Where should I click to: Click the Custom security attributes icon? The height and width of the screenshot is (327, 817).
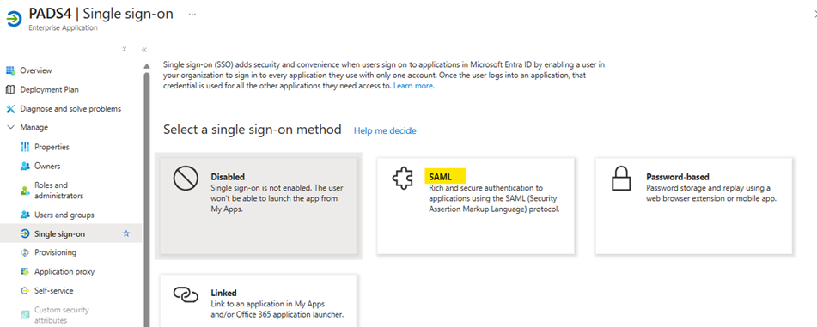pyautogui.click(x=25, y=315)
